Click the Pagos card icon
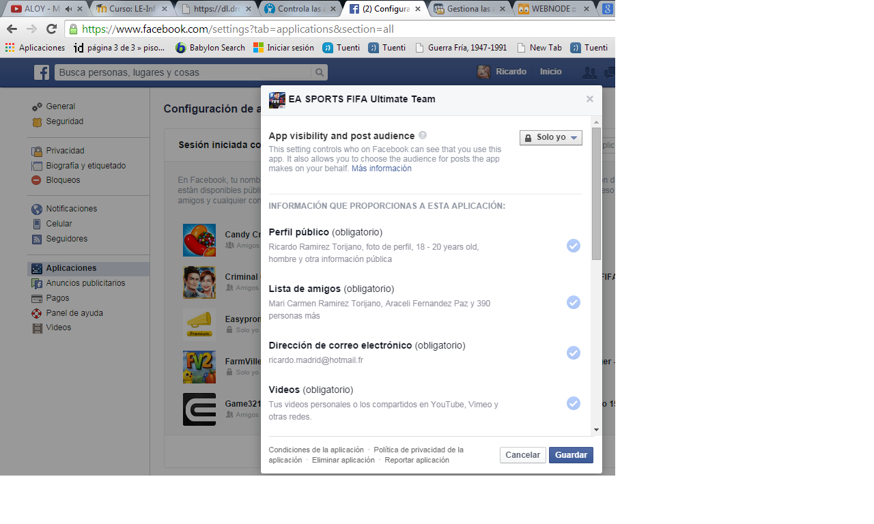 click(x=37, y=298)
